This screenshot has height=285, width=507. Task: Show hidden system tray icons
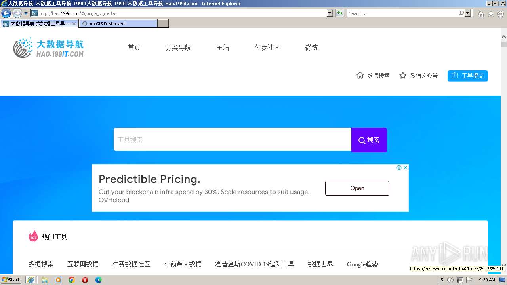[x=442, y=280]
